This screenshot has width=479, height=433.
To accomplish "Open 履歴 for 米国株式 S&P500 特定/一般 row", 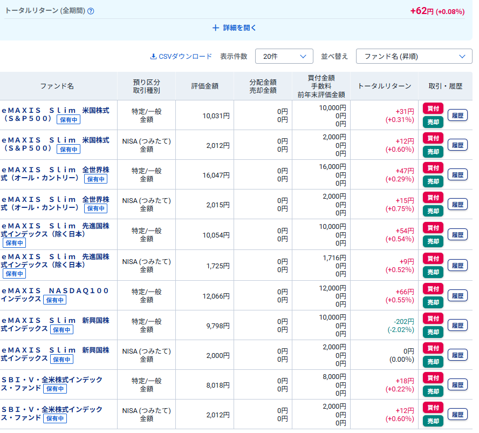I will tap(457, 116).
